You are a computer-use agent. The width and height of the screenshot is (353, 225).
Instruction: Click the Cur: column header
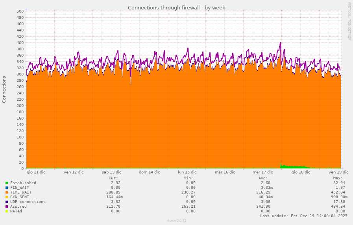tap(113, 178)
